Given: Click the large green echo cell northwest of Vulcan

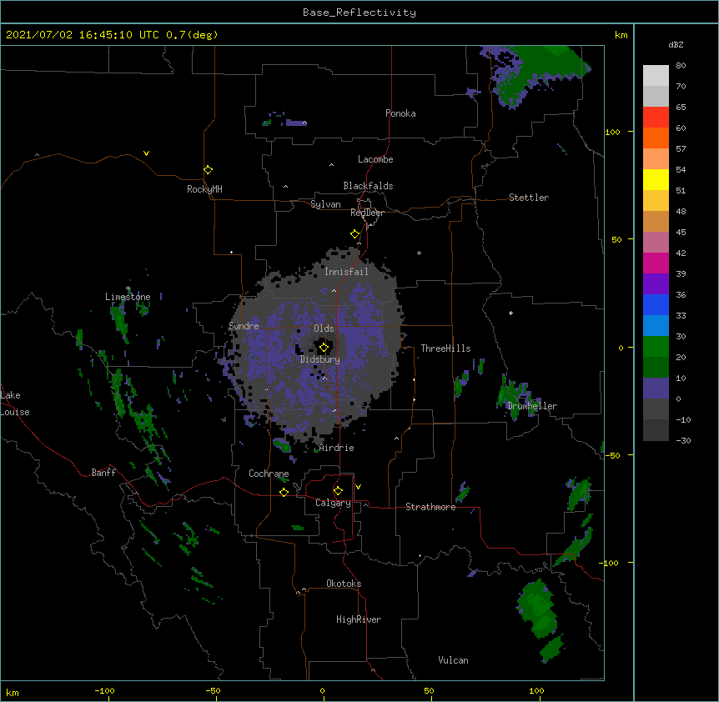Looking at the screenshot, I should (x=538, y=608).
